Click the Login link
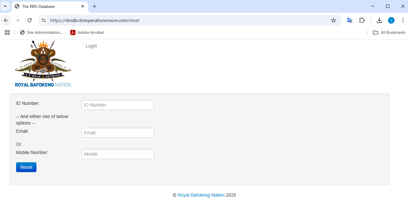 [x=91, y=46]
